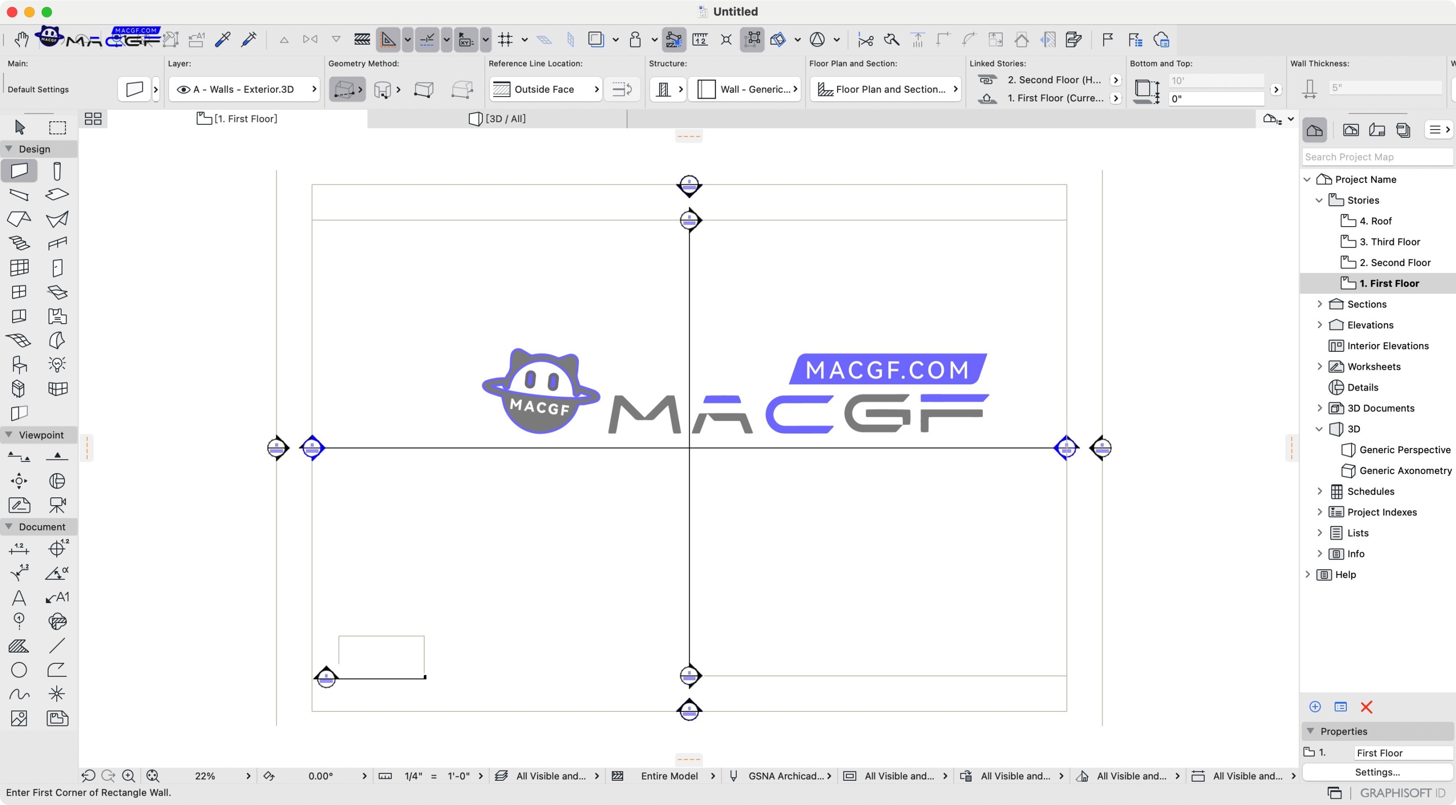1456x805 pixels.
Task: Click the Zoom in magnifier icon
Action: coord(128,775)
